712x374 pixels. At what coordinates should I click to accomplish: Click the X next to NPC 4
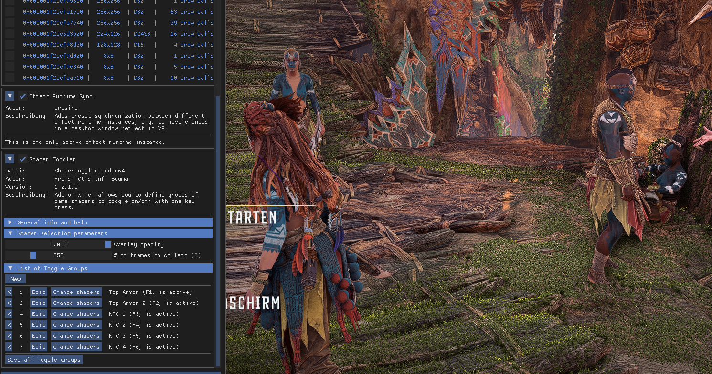9,347
